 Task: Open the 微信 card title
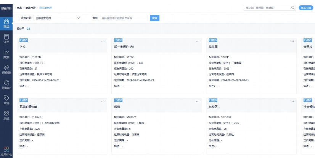click(117, 107)
